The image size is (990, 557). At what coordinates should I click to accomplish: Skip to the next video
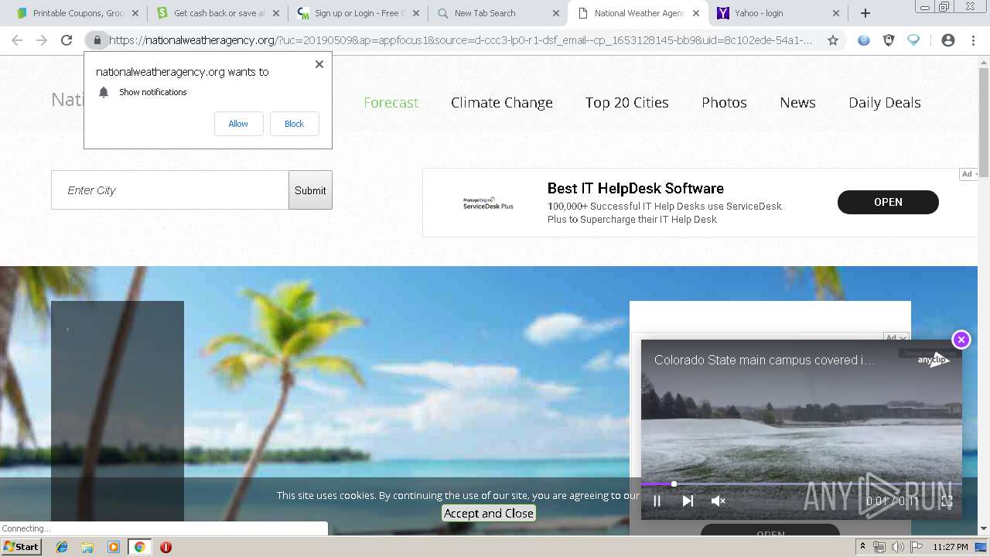pos(688,501)
